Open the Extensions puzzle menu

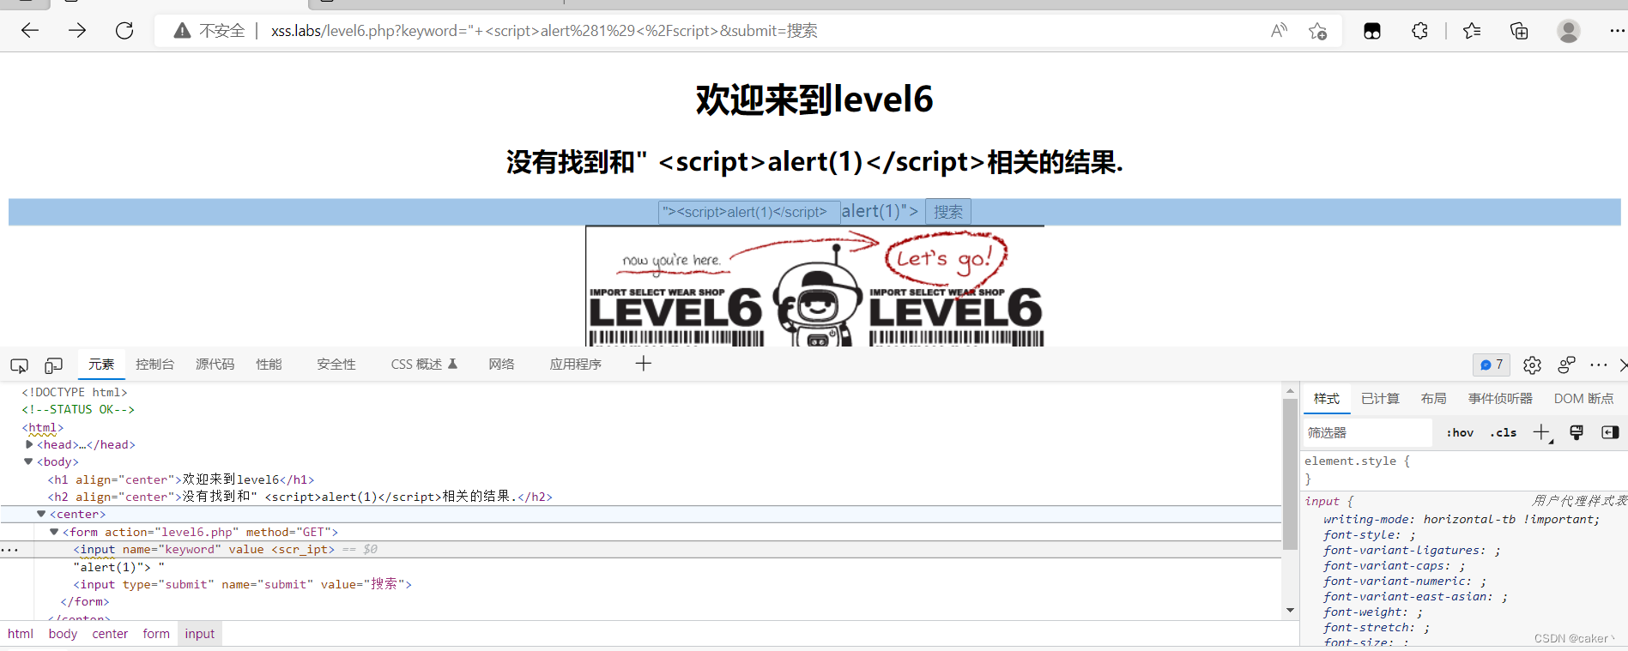click(x=1419, y=31)
